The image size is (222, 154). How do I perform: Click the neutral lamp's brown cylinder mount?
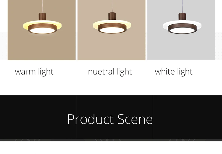112,16
